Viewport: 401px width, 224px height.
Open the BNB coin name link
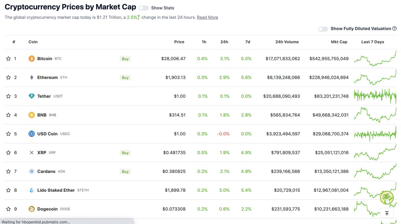tap(42, 115)
